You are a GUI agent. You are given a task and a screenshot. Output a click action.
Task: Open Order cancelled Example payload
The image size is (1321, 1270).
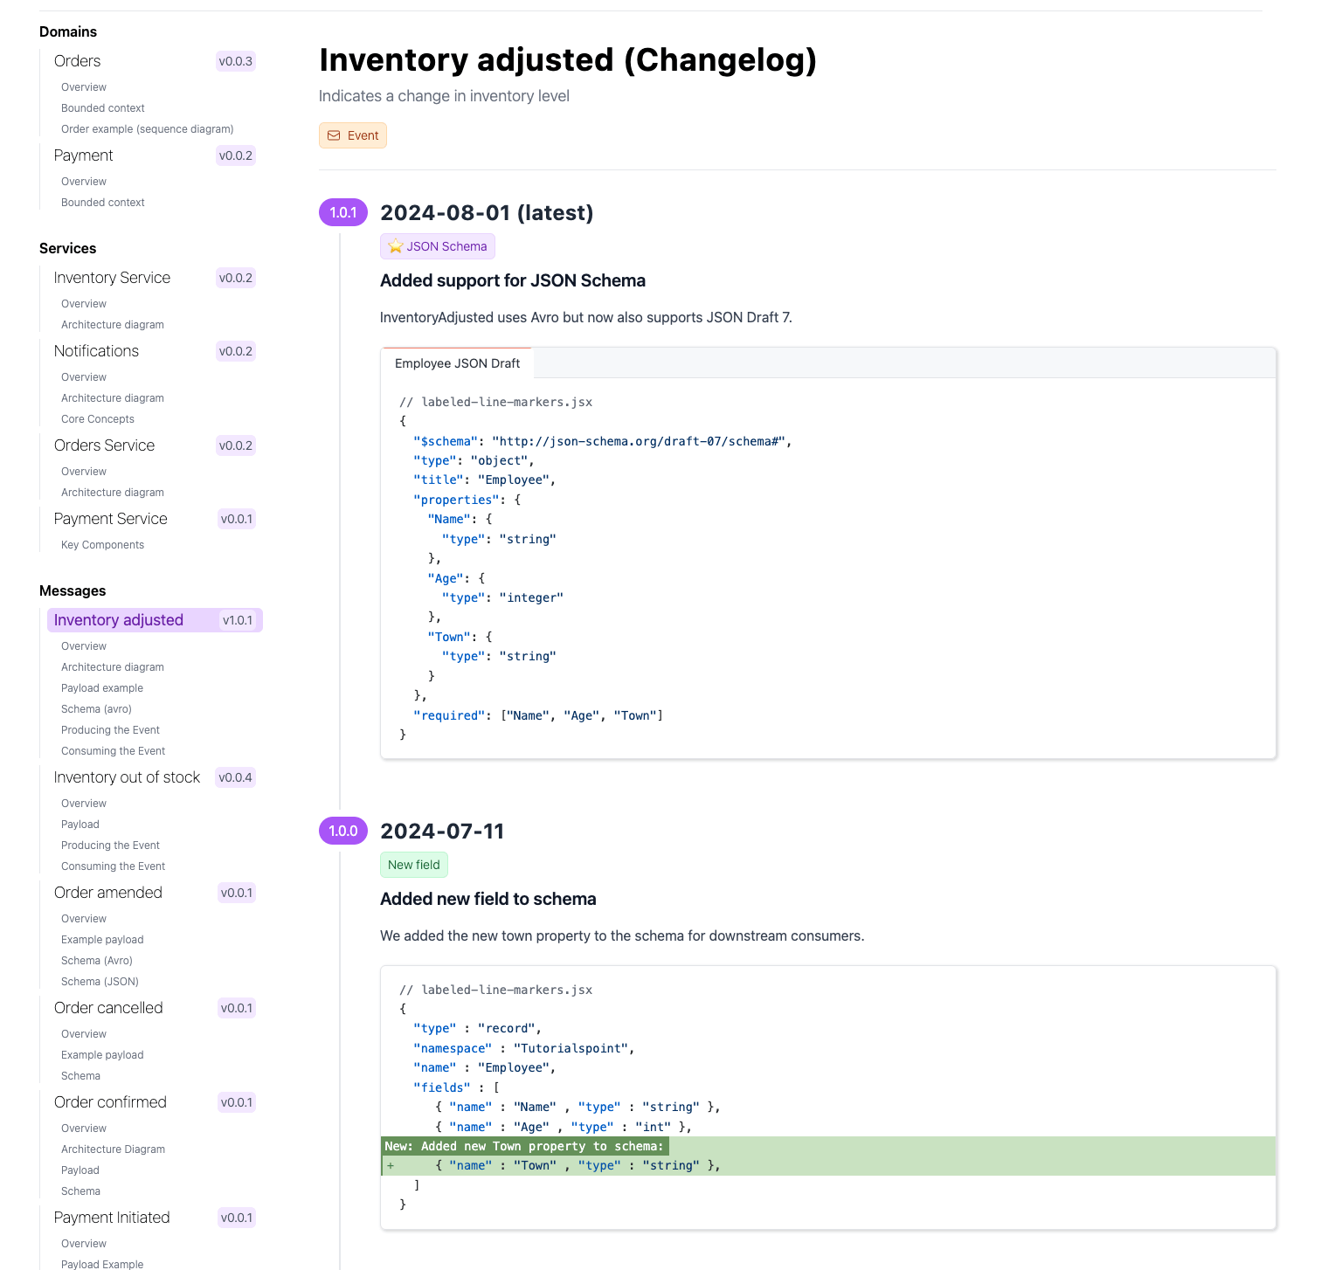click(102, 1055)
